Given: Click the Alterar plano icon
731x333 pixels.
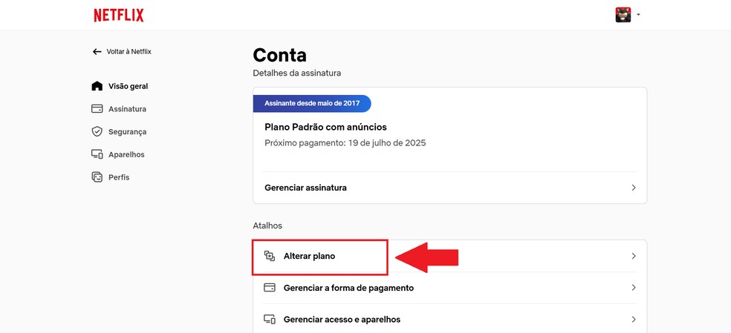Looking at the screenshot, I should coord(270,256).
